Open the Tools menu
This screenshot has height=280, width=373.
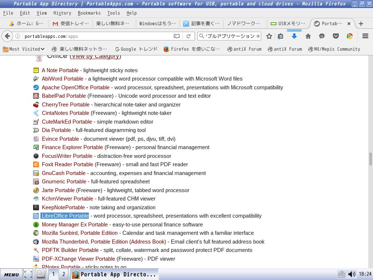(114, 13)
